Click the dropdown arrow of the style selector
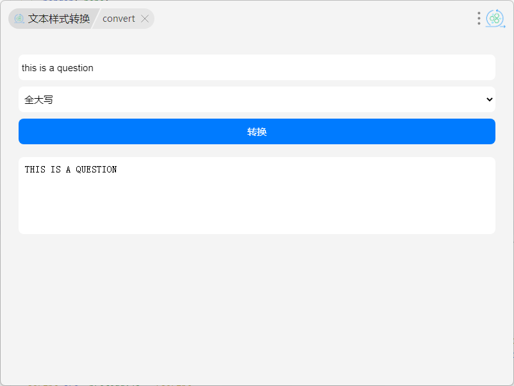514x386 pixels. pyautogui.click(x=490, y=99)
